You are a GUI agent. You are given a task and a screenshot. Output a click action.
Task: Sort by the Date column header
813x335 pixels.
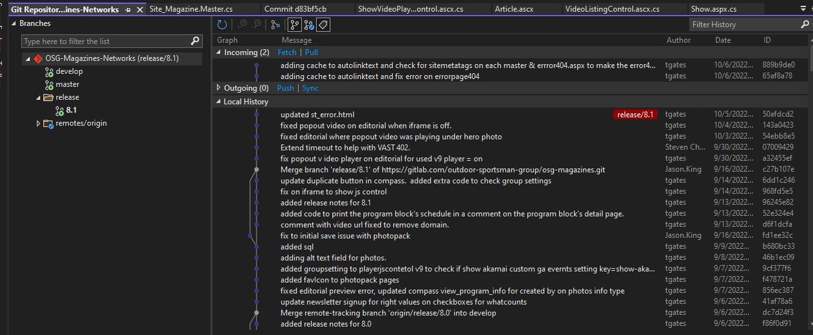(x=723, y=40)
